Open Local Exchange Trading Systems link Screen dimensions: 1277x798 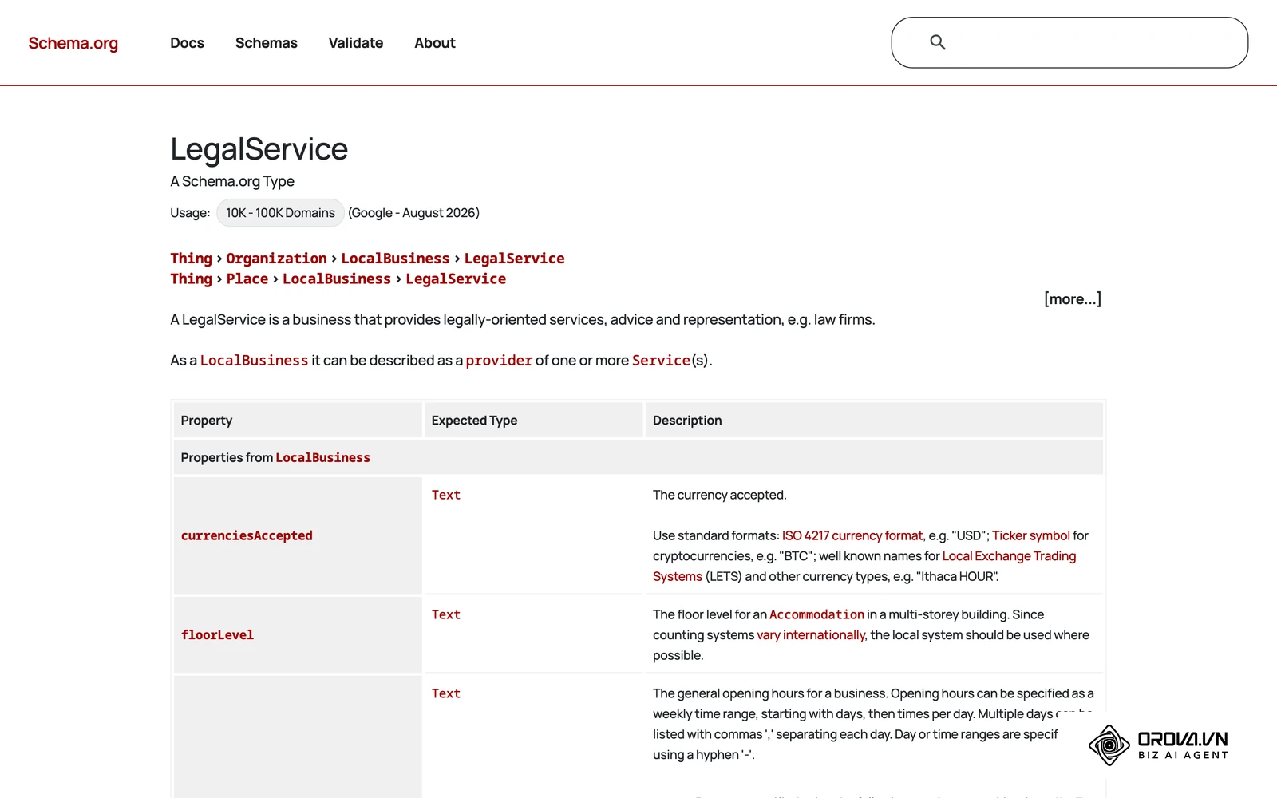[x=1009, y=556]
